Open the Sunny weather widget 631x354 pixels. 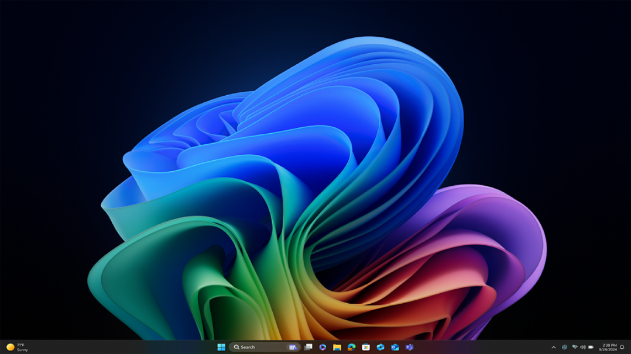(17, 347)
